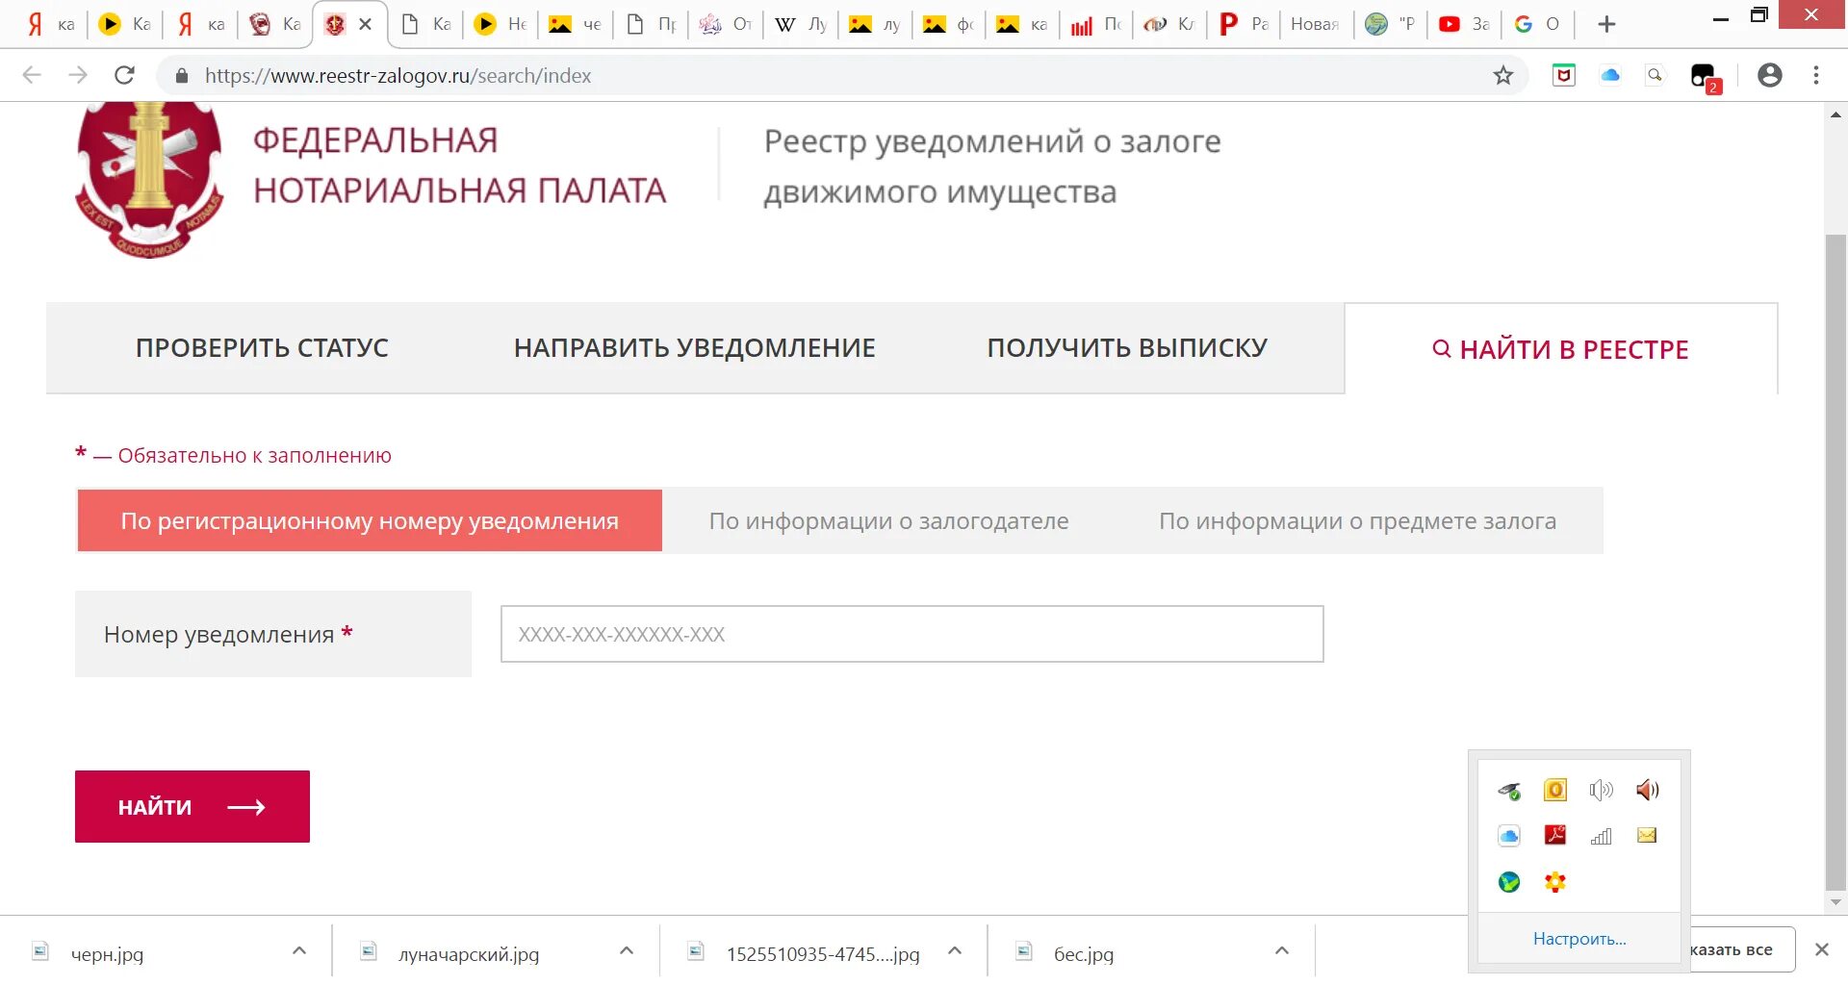Open iCloud icon in system tray
The image size is (1848, 985).
(1509, 836)
